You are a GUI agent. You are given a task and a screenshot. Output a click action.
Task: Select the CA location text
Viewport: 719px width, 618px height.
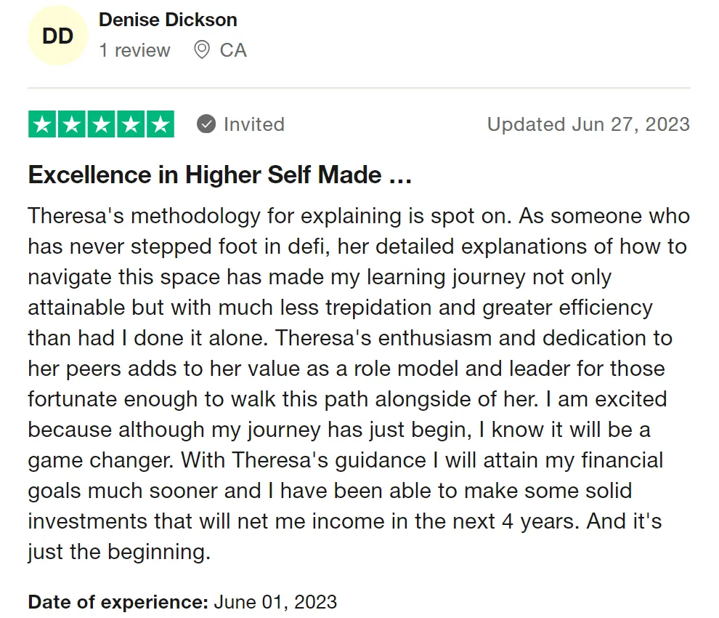233,50
